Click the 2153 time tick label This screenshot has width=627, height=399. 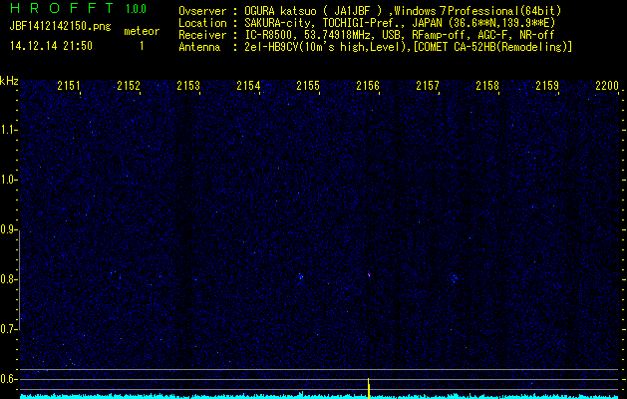point(188,86)
